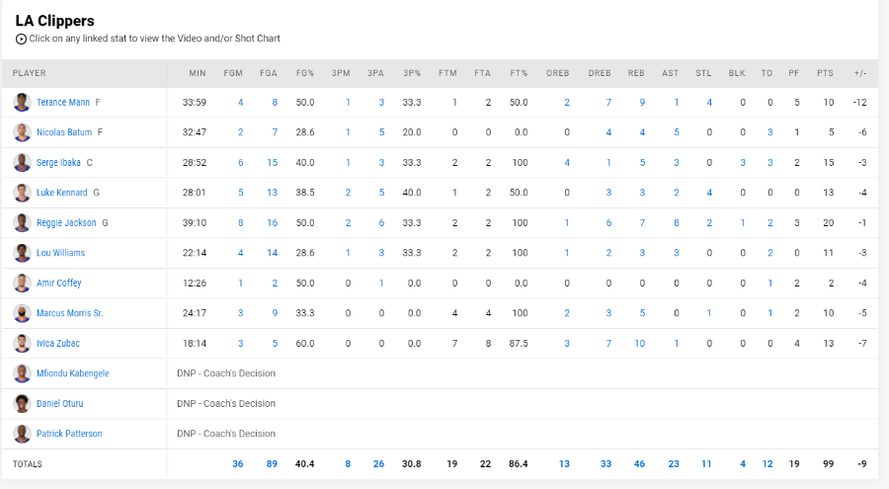View Ivica Zubac's 10 total rebounds
Screen dimensions: 889x489
pos(639,343)
